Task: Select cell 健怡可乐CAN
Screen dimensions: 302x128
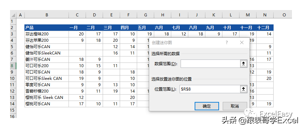Action: pos(46,46)
